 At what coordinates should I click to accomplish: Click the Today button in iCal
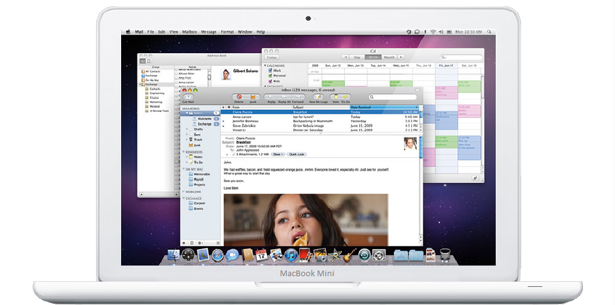272,57
